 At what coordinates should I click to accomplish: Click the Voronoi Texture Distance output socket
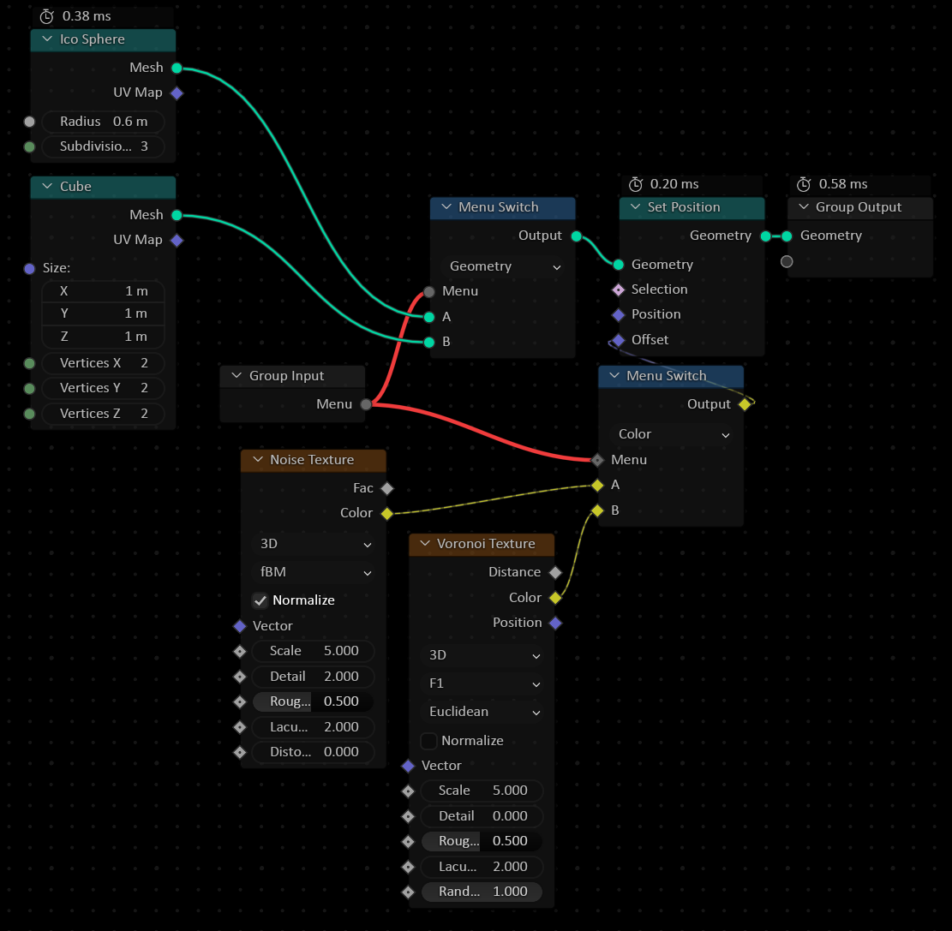coord(555,572)
